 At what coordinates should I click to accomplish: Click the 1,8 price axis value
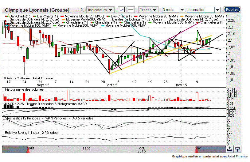230,80
